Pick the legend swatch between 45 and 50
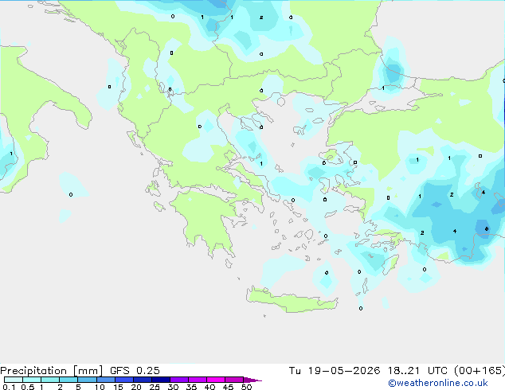Screen dimensions: 505x390 234,380
